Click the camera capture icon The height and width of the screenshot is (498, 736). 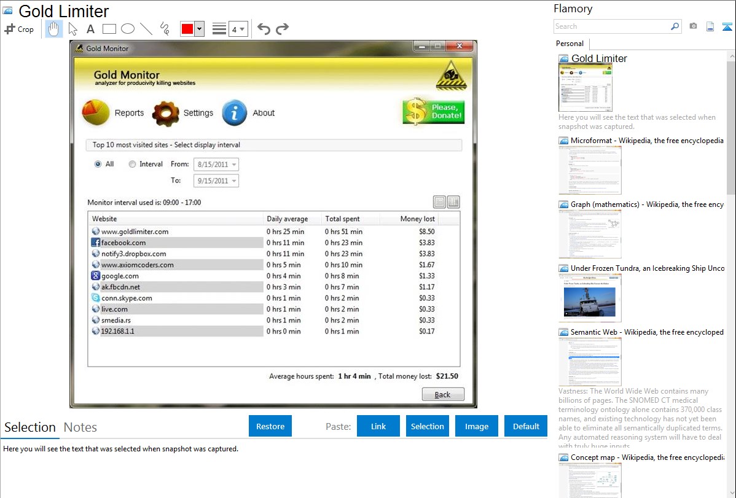pyautogui.click(x=693, y=26)
